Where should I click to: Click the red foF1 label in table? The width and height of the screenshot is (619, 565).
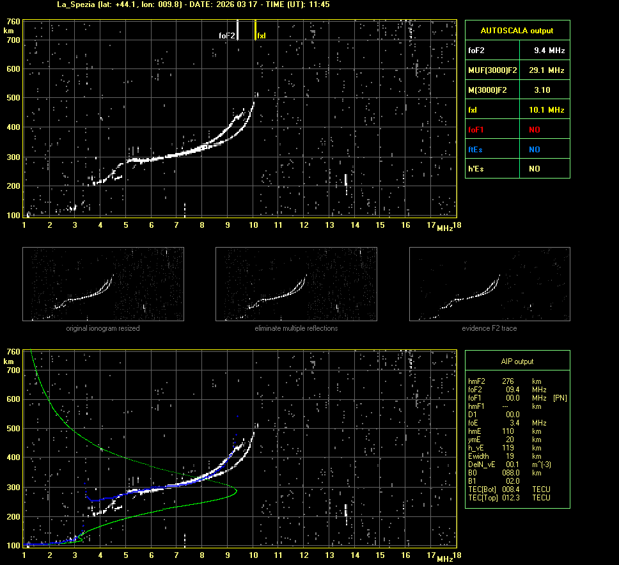[477, 129]
